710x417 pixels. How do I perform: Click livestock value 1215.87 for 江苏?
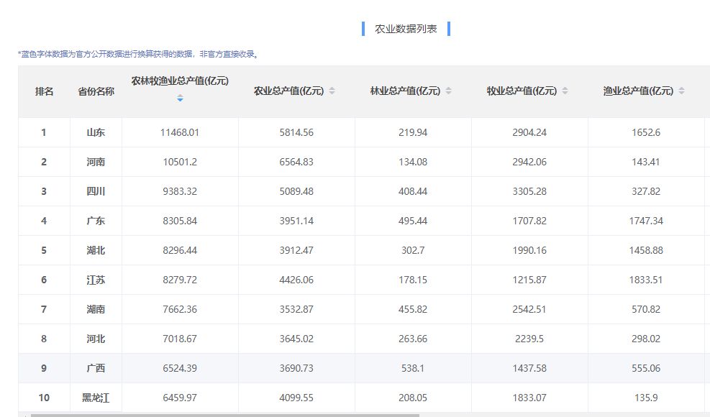(x=529, y=280)
